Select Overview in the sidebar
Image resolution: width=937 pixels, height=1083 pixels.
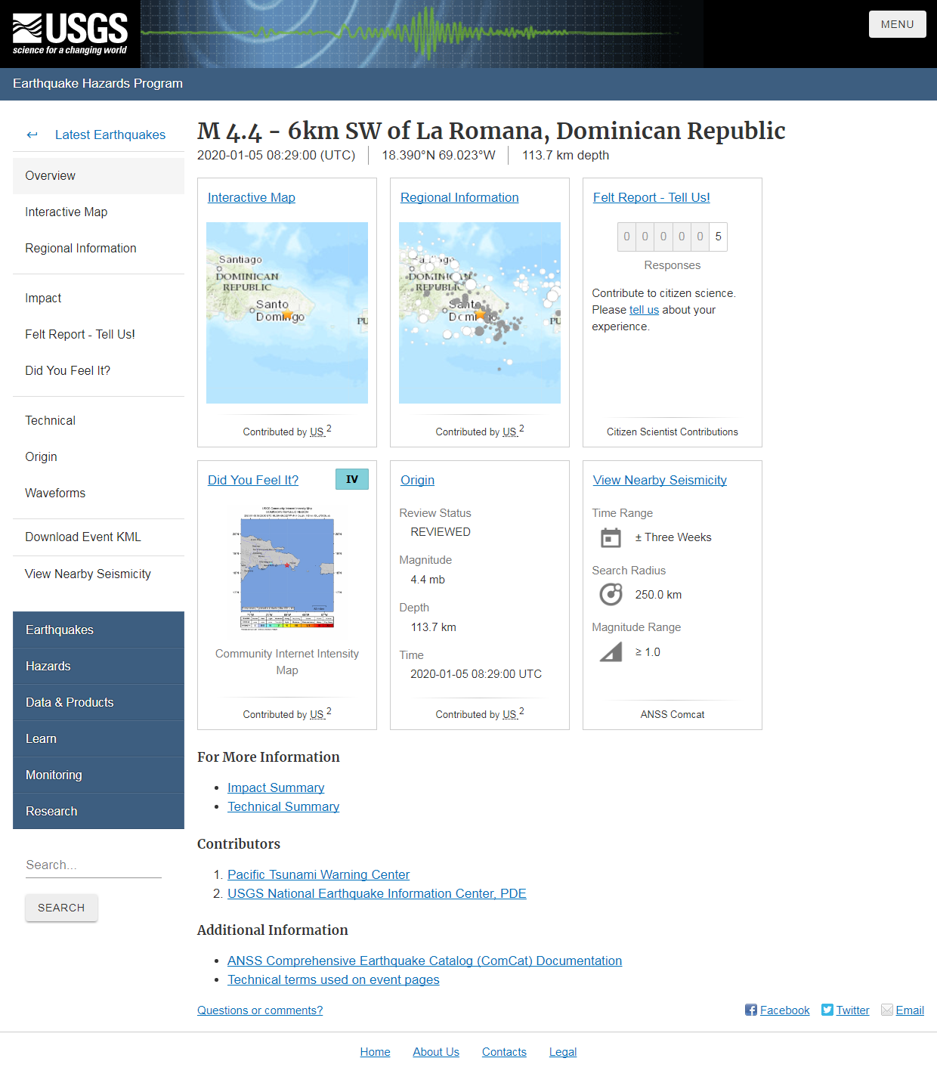98,175
